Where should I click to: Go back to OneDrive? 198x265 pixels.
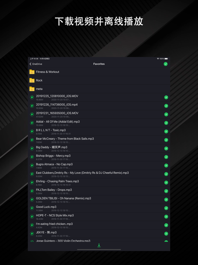pos(36,64)
